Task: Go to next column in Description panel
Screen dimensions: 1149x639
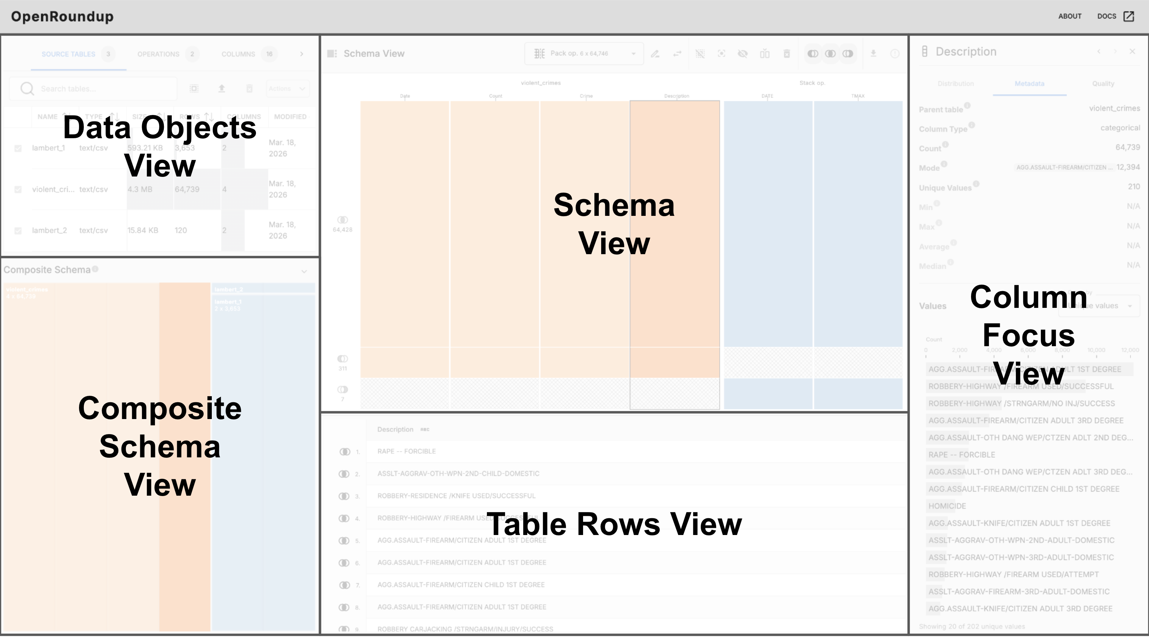Action: point(1115,52)
